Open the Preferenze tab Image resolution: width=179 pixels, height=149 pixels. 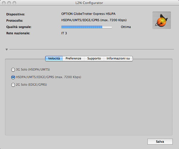click(73, 58)
